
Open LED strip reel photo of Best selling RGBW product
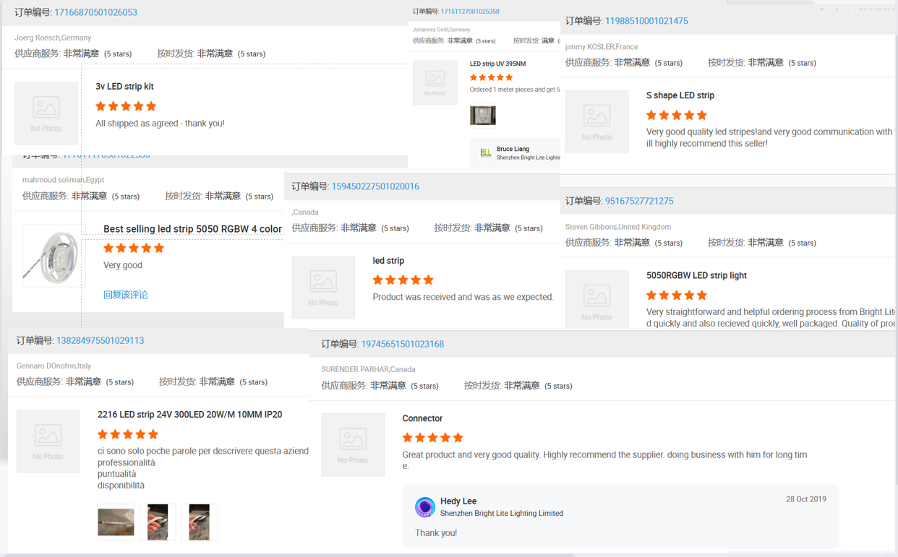pos(52,255)
